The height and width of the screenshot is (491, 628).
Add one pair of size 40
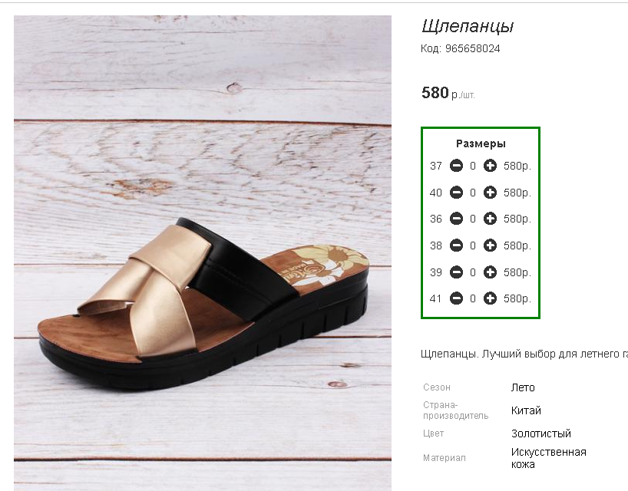click(490, 193)
